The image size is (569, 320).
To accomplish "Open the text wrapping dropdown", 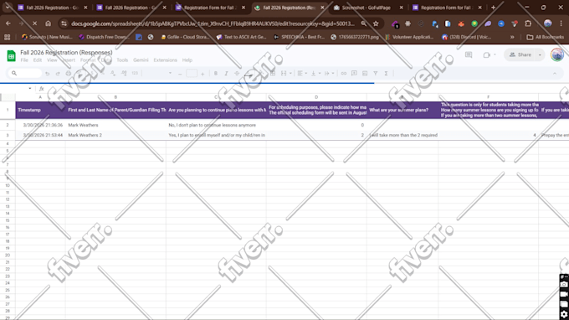I will tap(329, 74).
